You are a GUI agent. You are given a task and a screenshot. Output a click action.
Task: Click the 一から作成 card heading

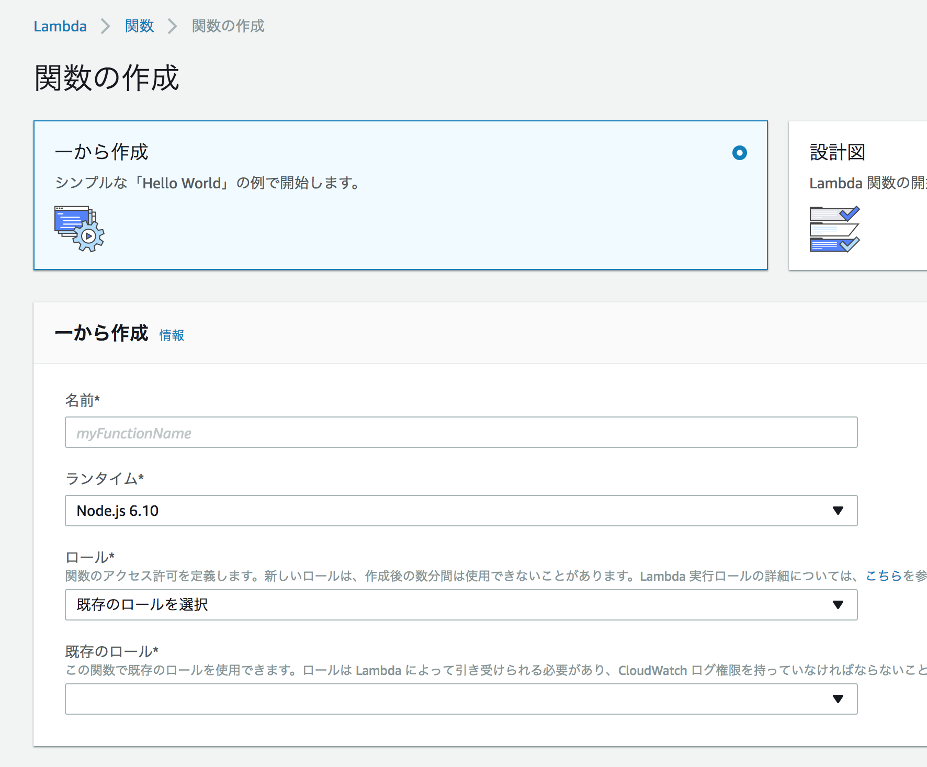101,152
